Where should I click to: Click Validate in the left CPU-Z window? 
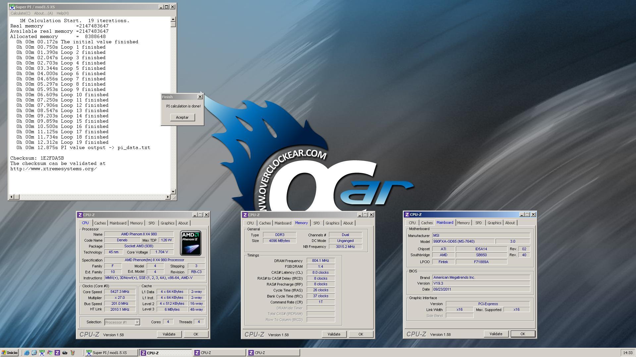click(169, 334)
